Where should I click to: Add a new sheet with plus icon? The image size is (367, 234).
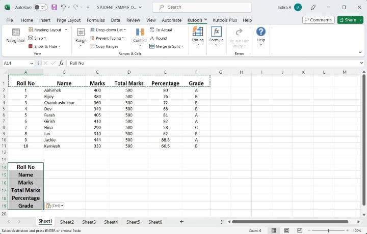coord(181,222)
